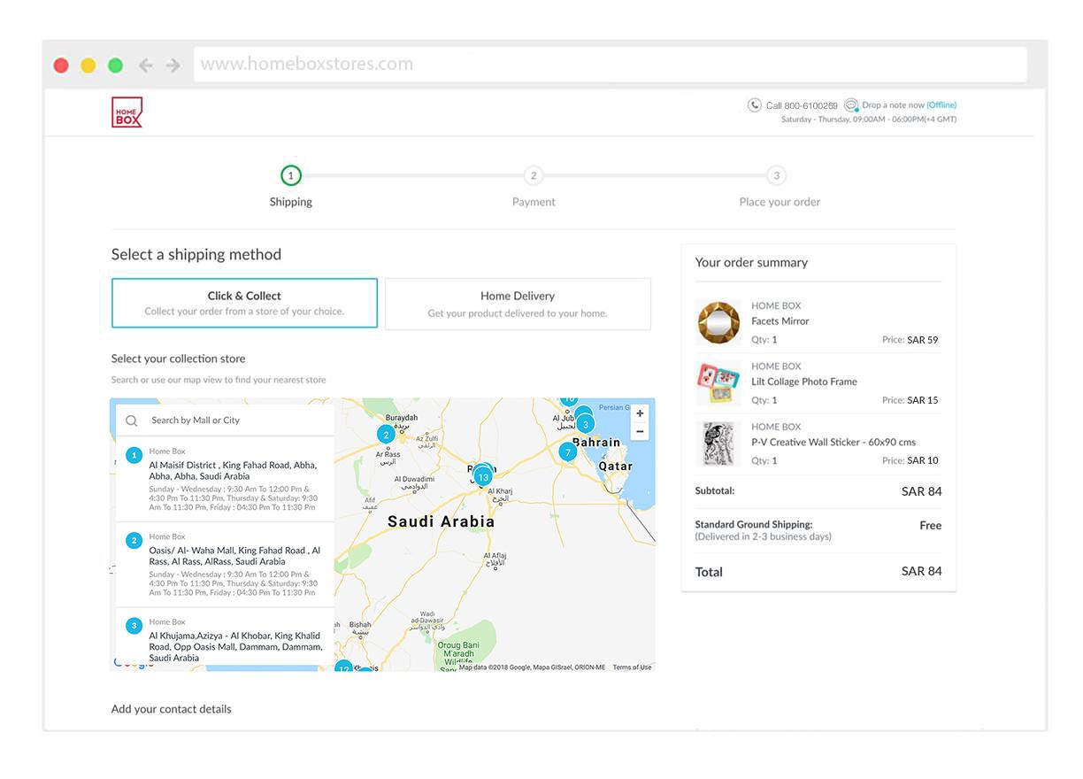Viewport: 1083px width, 779px height.
Task: Select map marker 2 near Buraydah
Action: click(386, 435)
